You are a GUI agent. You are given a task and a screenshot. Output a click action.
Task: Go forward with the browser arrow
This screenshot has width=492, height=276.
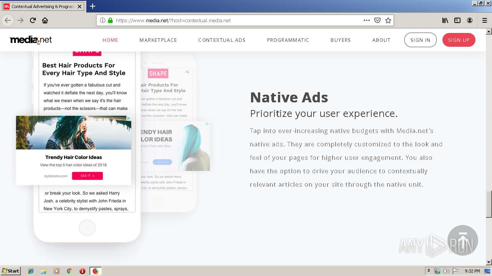(x=20, y=20)
